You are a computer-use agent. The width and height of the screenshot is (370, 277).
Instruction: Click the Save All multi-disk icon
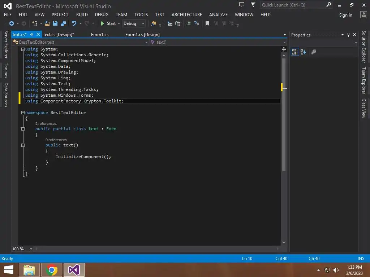pyautogui.click(x=63, y=23)
